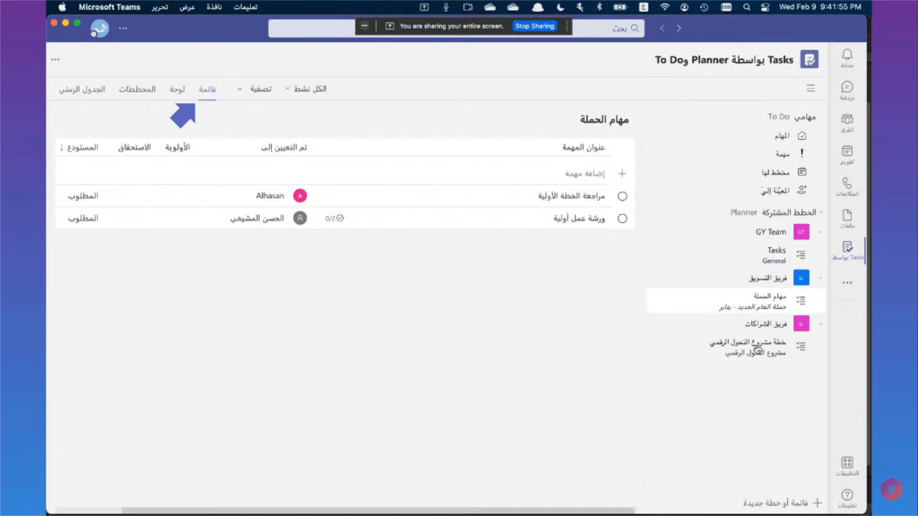
Task: Switch to the المخططات charts tab
Action: [137, 89]
